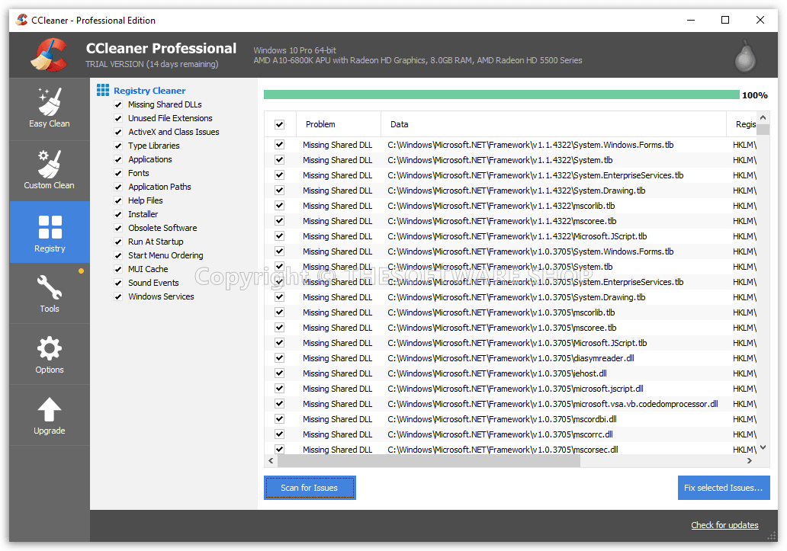
Task: Toggle select-all checkbox in results header
Action: (x=280, y=124)
